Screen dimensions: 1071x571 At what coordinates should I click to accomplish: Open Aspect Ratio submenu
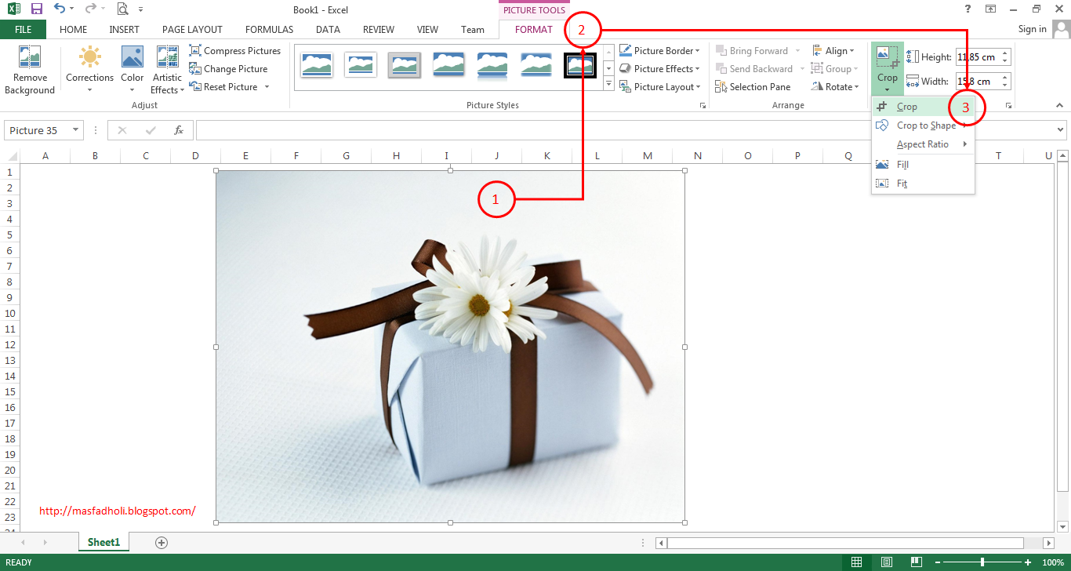pyautogui.click(x=923, y=144)
